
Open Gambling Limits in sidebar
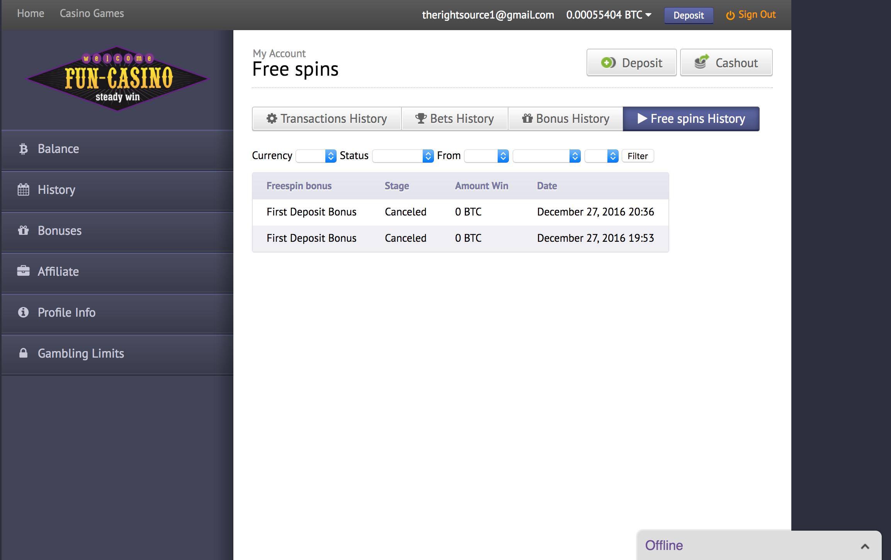click(117, 354)
